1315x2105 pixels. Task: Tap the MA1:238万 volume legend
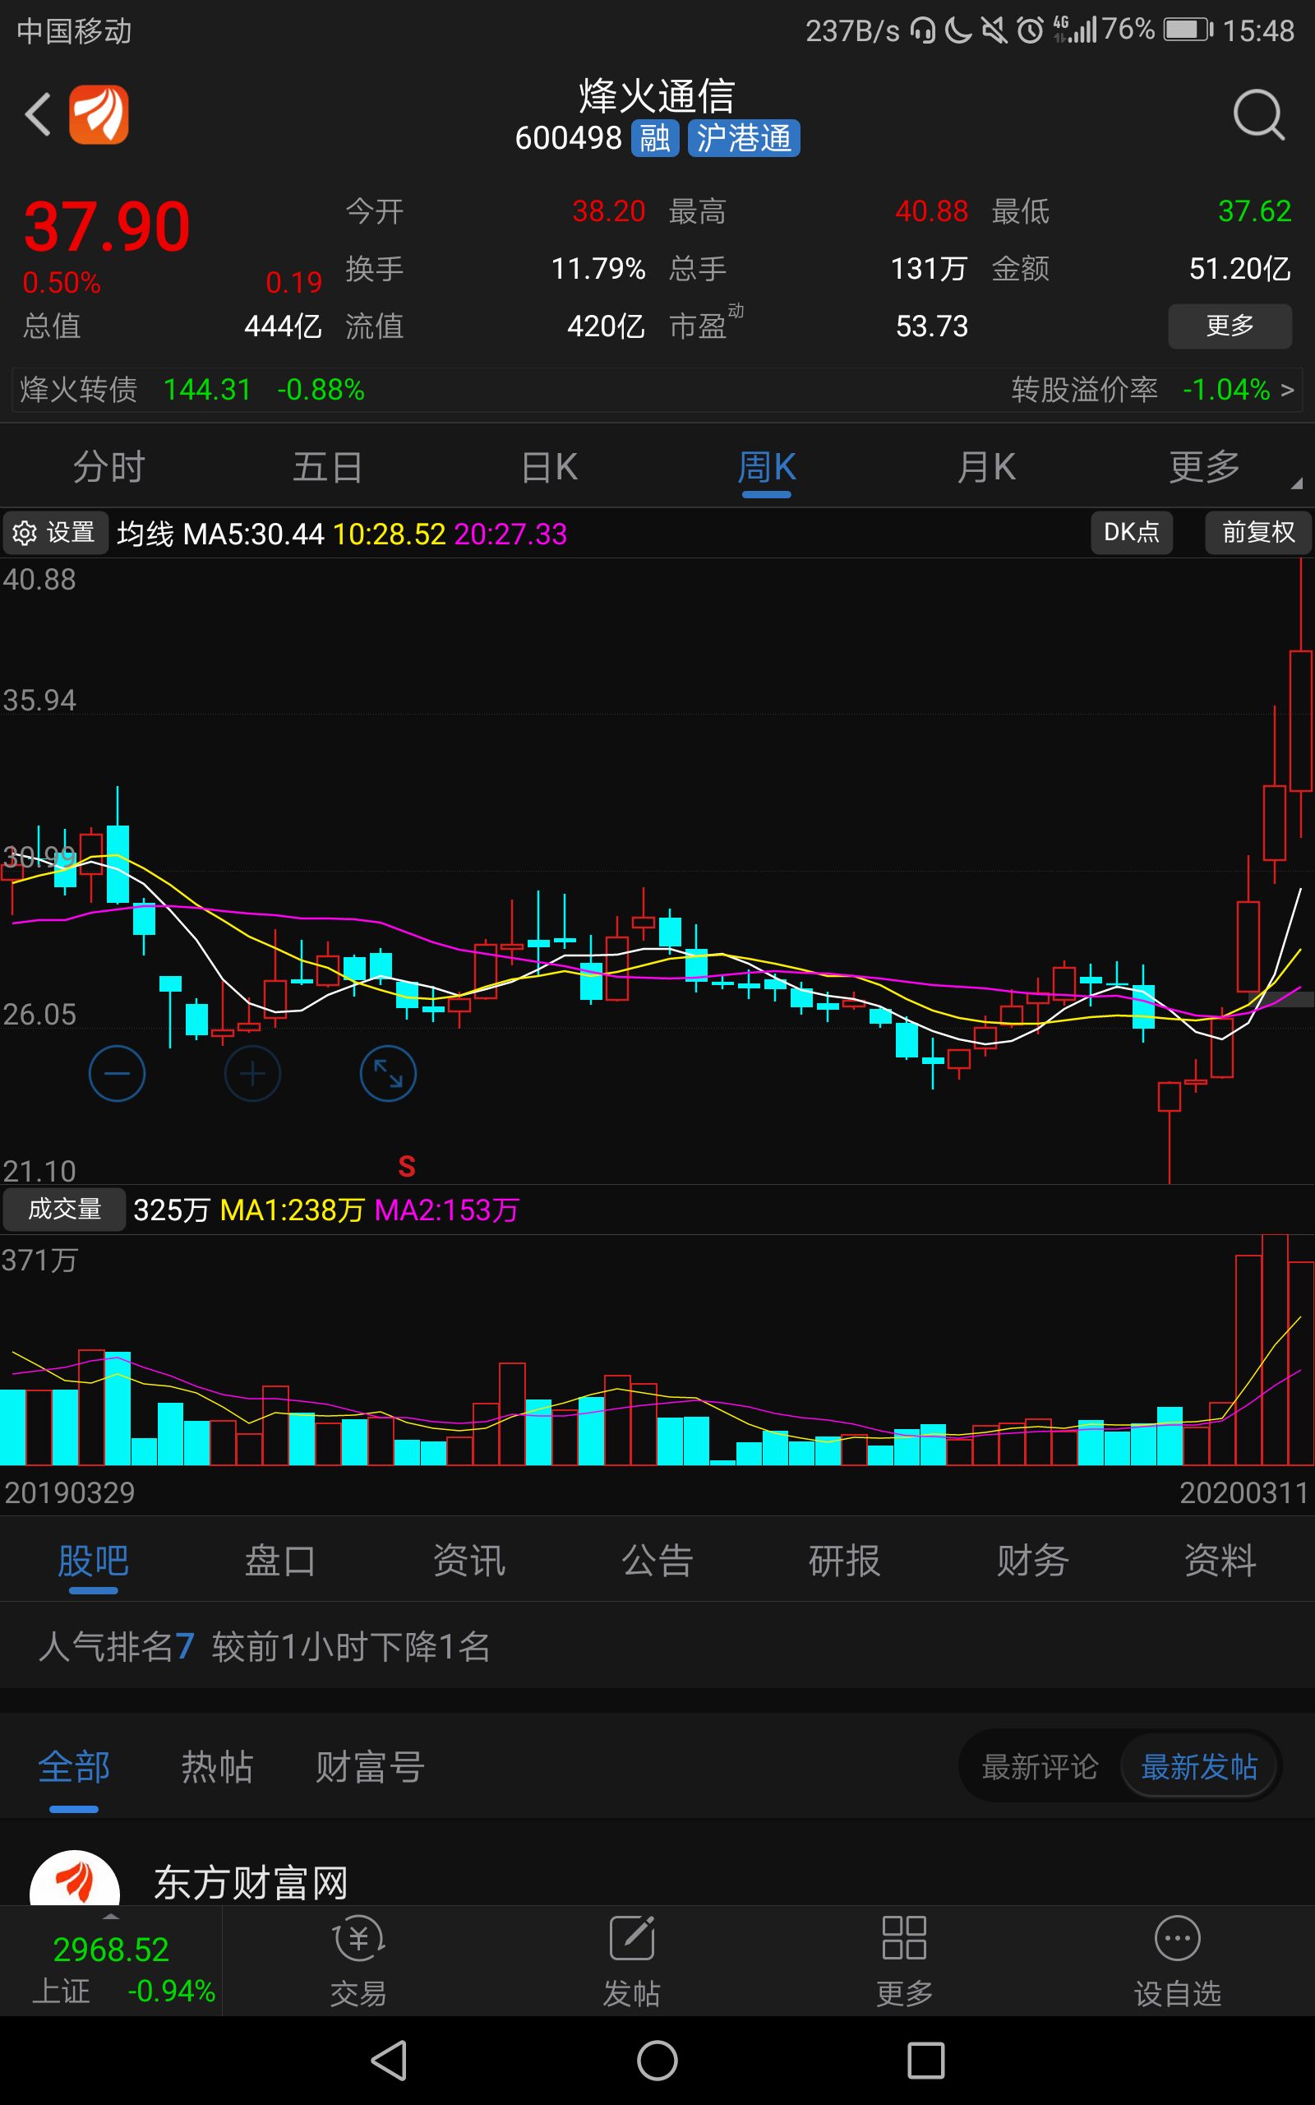click(293, 1210)
